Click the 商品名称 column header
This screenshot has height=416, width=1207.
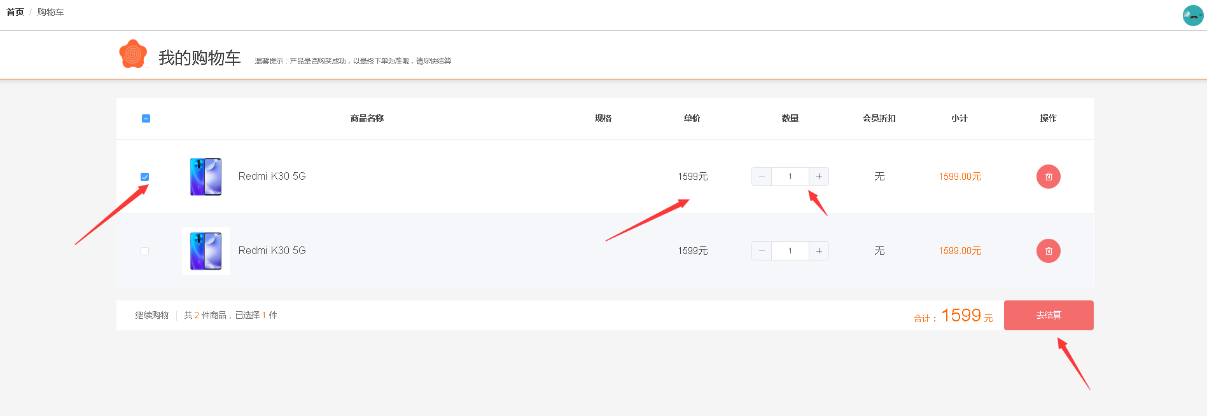367,118
